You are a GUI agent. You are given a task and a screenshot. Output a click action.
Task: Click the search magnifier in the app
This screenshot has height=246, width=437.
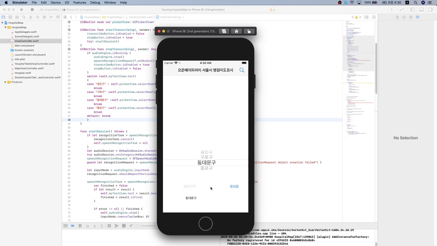pos(242,70)
